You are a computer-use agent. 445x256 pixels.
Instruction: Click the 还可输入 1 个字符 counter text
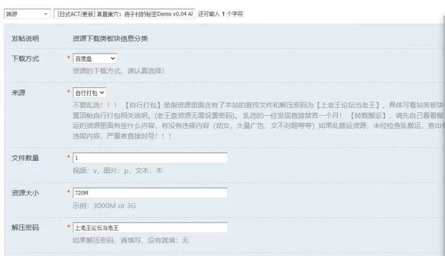click(220, 14)
